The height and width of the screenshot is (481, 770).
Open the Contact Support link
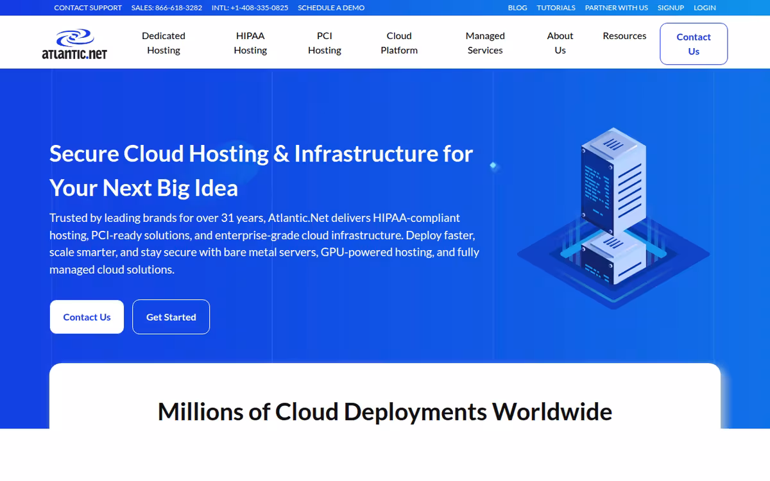88,8
